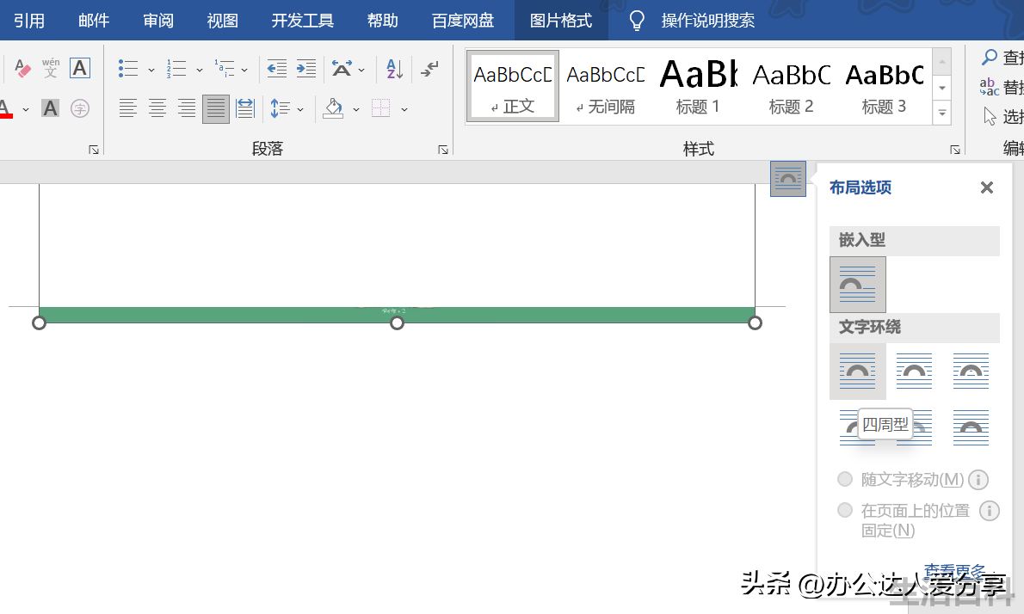The height and width of the screenshot is (614, 1024).
Task: Click the Character Shading icon
Action: pyautogui.click(x=50, y=107)
